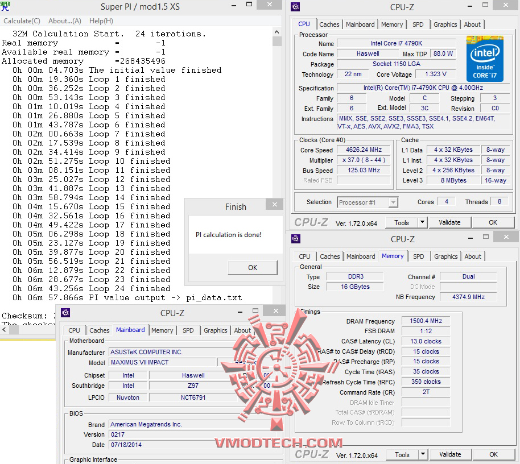Screen dimensions: 520x464
Task: Click the Super PI horizontal scrollbar left arrow
Action: pos(5,330)
